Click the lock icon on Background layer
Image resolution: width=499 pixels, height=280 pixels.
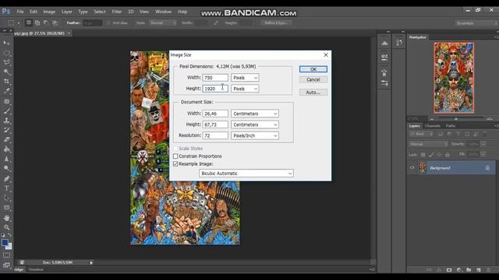pos(487,168)
